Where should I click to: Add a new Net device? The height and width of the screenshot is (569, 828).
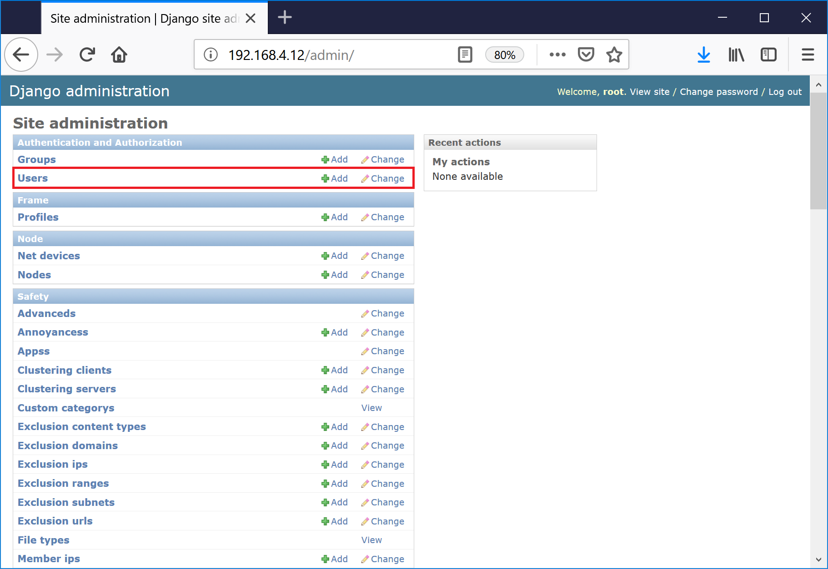(335, 256)
